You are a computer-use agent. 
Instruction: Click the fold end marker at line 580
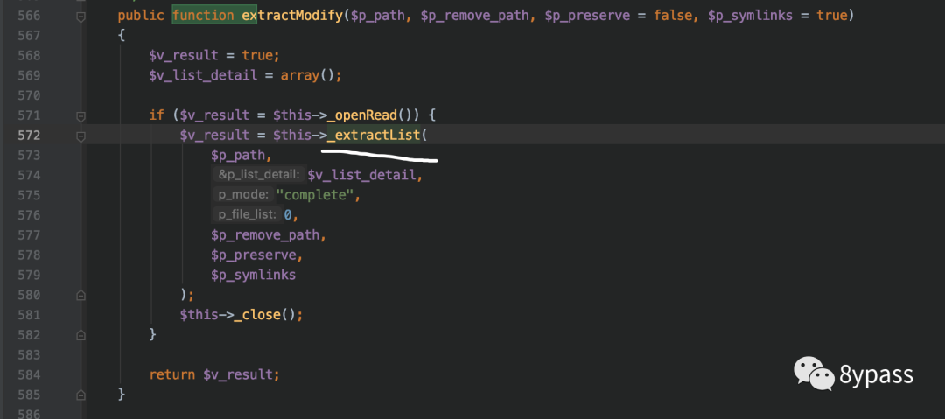pos(80,296)
